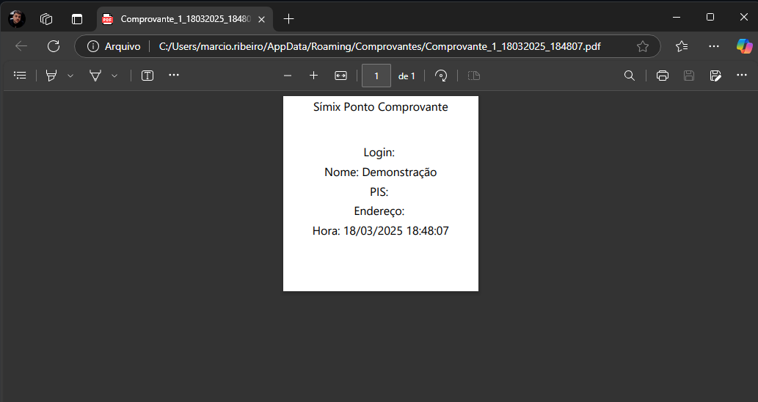Maximize the browser window
Screen dimensions: 758x402
pos(710,17)
